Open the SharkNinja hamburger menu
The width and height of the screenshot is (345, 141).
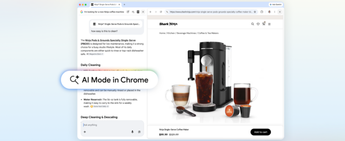coord(270,24)
